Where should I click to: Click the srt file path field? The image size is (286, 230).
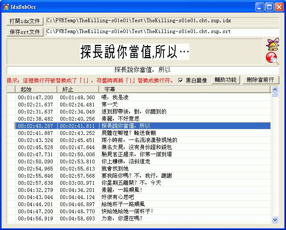tap(163, 32)
